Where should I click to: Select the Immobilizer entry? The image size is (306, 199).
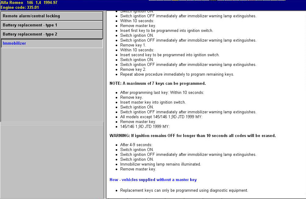52,43
